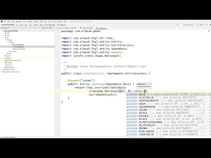This screenshot has width=211, height=158.
Task: Choose Color.BLUE from completion list
Action: click(168, 94)
